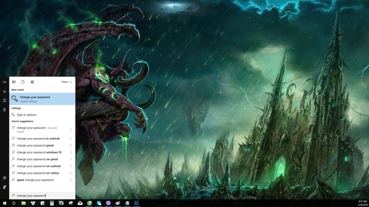Screen dimensions: 369x207
Task: Click the Feedback icon in search sidebar
Action: 4,187
